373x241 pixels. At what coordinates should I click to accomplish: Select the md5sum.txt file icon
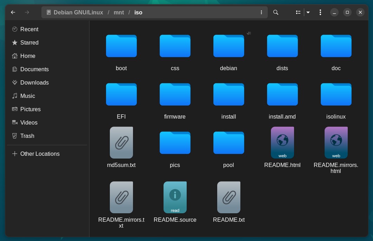coord(121,142)
